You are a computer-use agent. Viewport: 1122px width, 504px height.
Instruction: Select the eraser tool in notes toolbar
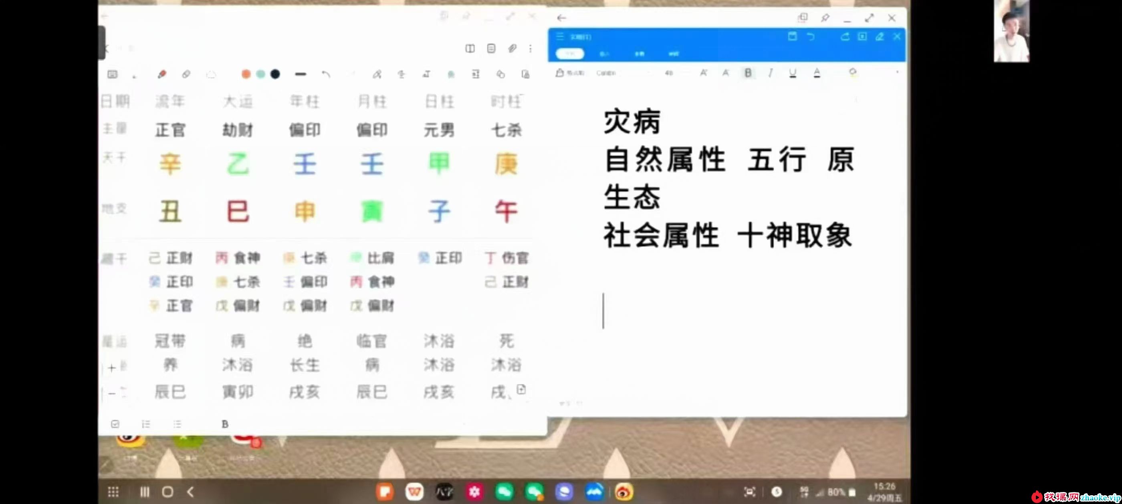click(x=186, y=74)
